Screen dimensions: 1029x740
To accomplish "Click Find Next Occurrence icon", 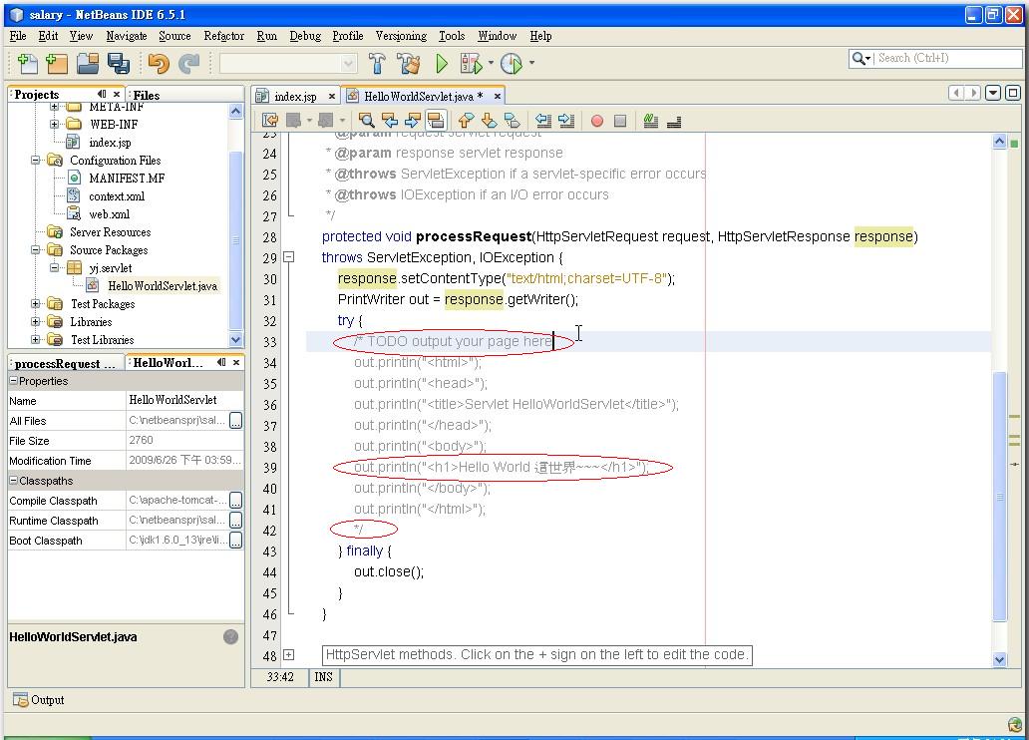I will [x=412, y=120].
